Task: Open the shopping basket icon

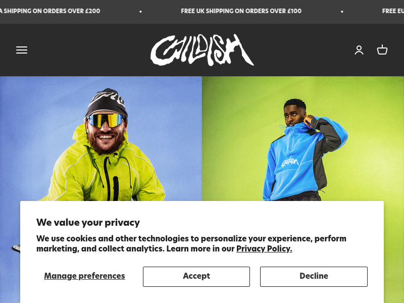Action: [x=382, y=49]
